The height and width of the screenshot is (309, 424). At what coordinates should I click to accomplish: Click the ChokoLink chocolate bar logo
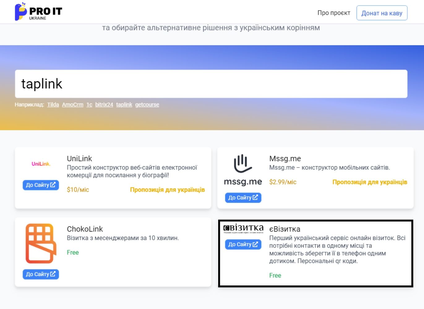pyautogui.click(x=41, y=243)
